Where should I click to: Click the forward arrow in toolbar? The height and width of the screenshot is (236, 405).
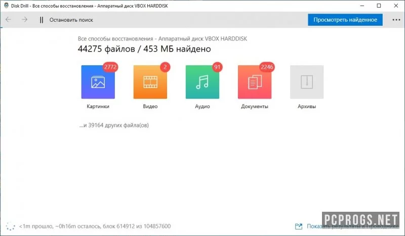24,20
